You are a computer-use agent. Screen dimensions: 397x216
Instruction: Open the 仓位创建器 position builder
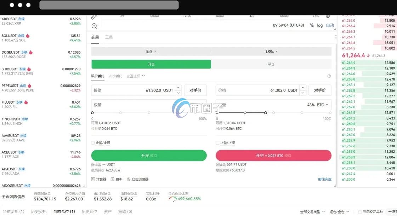point(139,179)
